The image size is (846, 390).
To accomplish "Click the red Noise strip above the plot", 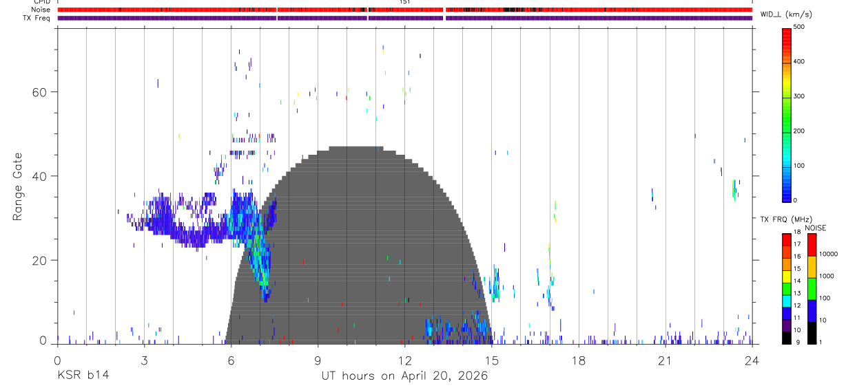I will pos(404,10).
